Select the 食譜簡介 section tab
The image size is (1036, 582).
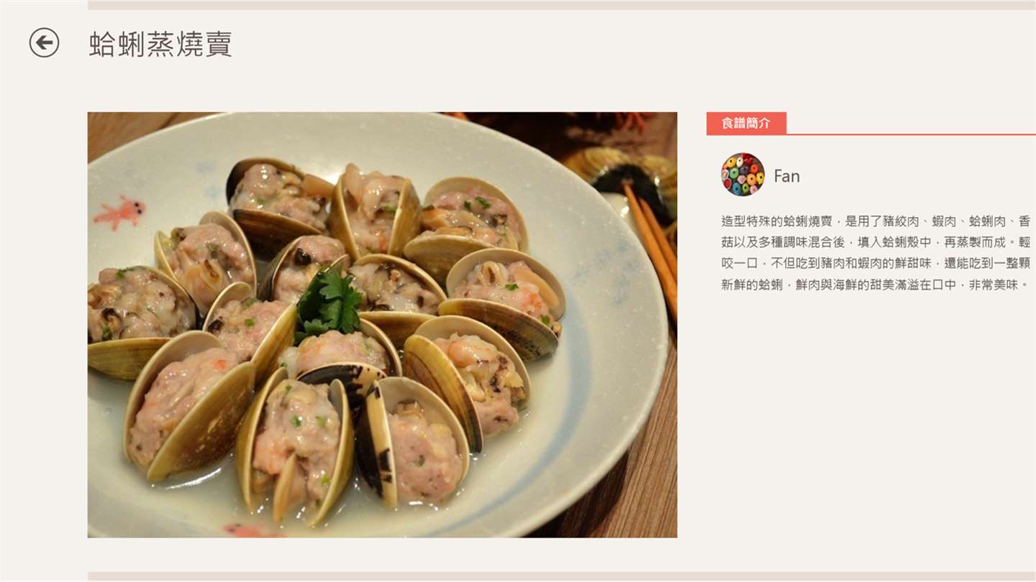[746, 123]
